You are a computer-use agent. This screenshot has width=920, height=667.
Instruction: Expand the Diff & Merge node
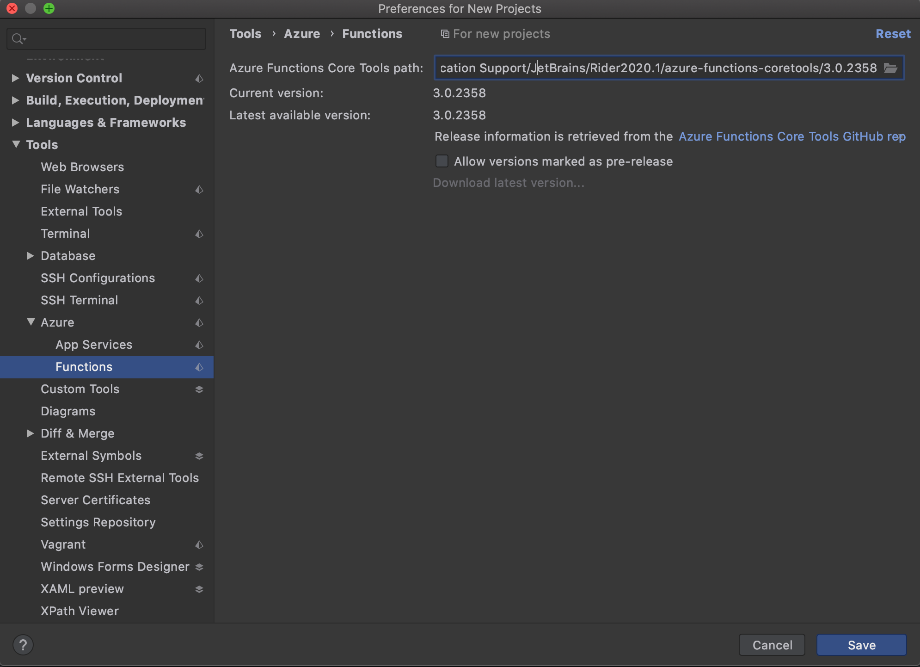[30, 433]
